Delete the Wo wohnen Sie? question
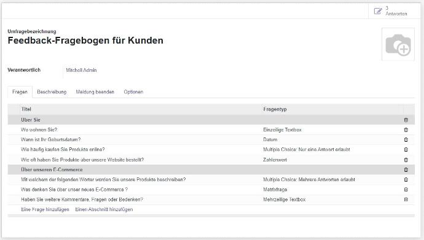 (x=406, y=130)
